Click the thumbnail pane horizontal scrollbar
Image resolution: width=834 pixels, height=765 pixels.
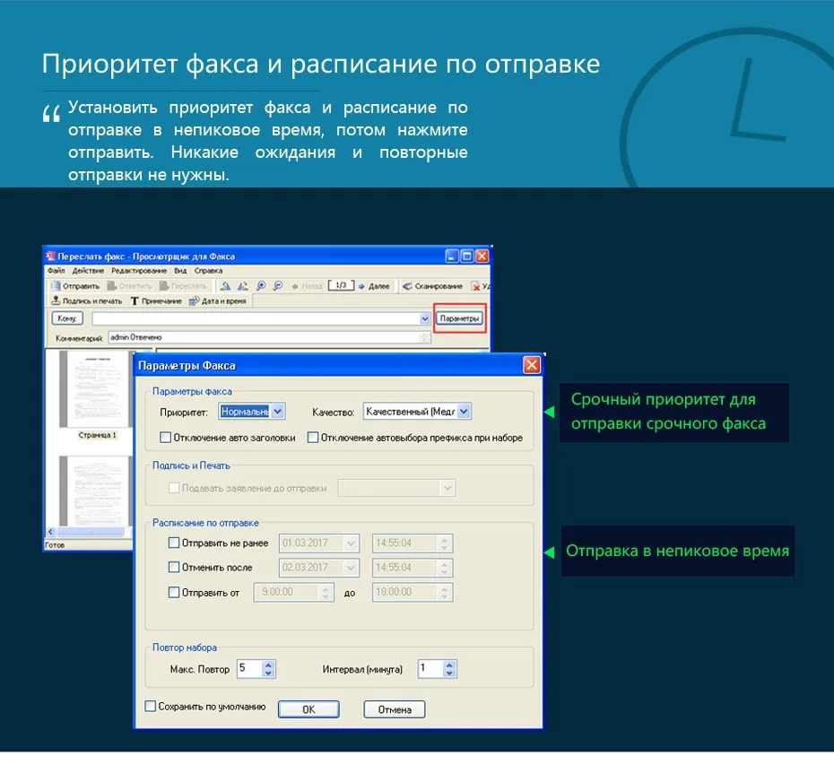(x=90, y=532)
